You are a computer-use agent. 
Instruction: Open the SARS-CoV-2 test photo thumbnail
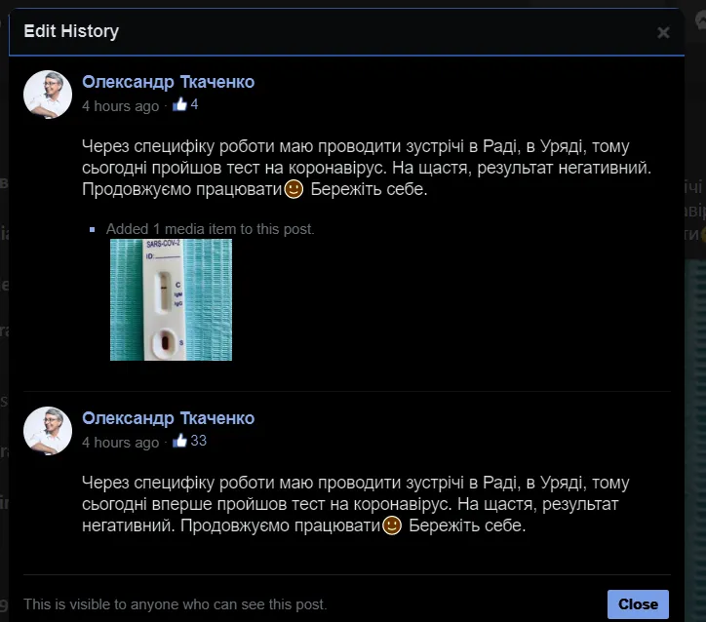click(171, 299)
